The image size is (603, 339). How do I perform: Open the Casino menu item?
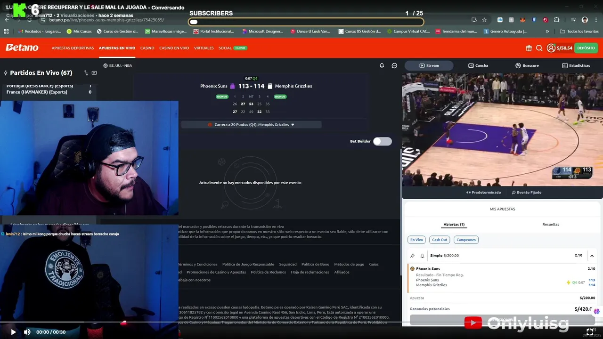[147, 48]
